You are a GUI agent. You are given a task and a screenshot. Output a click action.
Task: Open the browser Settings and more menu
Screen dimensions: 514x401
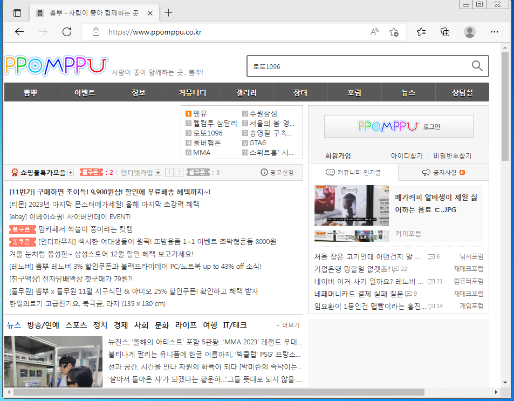pyautogui.click(x=495, y=32)
